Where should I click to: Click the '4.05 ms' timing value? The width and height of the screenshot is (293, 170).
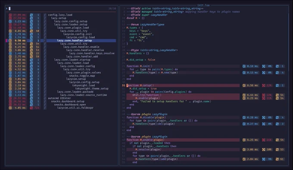pyautogui.click(x=20, y=108)
